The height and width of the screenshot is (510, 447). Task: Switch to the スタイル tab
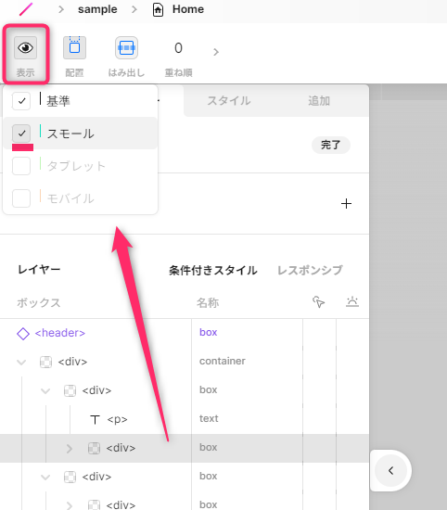point(229,100)
